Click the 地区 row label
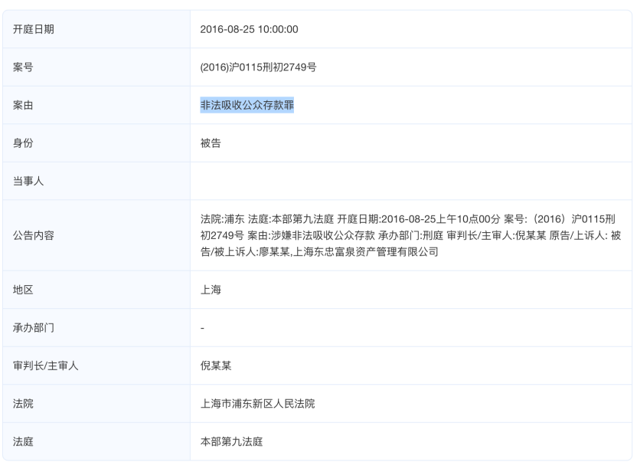This screenshot has width=637, height=469. 24,290
